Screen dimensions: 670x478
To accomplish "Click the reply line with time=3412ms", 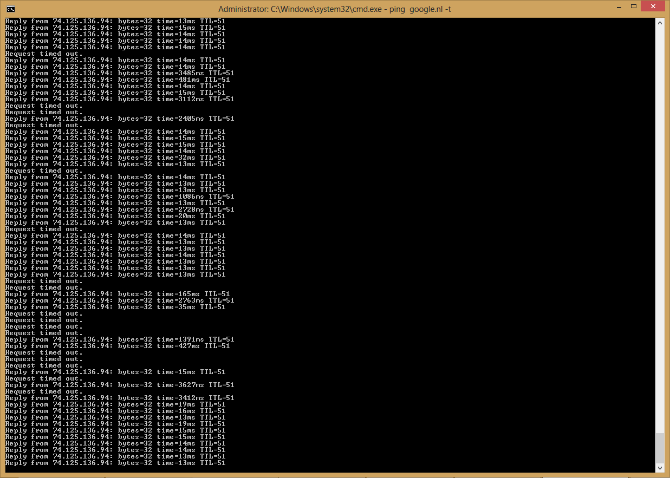I will pos(119,398).
